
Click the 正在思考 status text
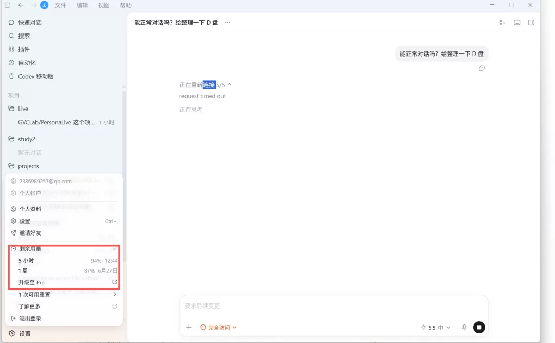(191, 110)
